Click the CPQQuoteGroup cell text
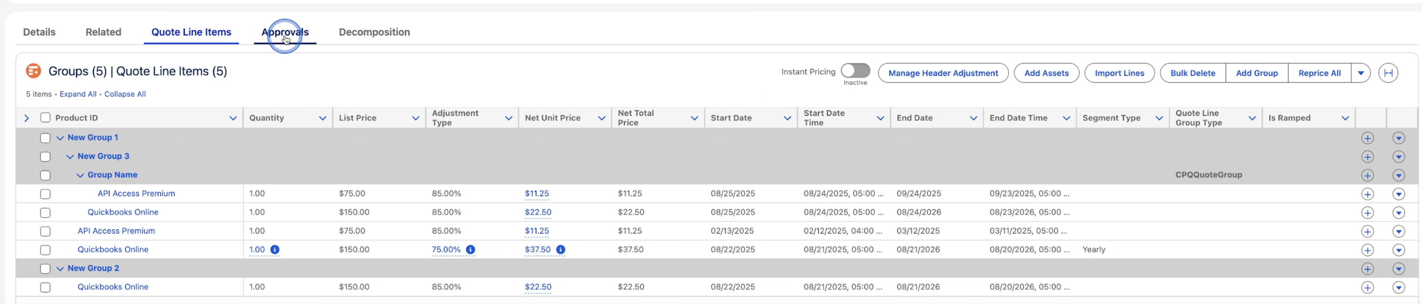This screenshot has height=304, width=1422. [1208, 175]
